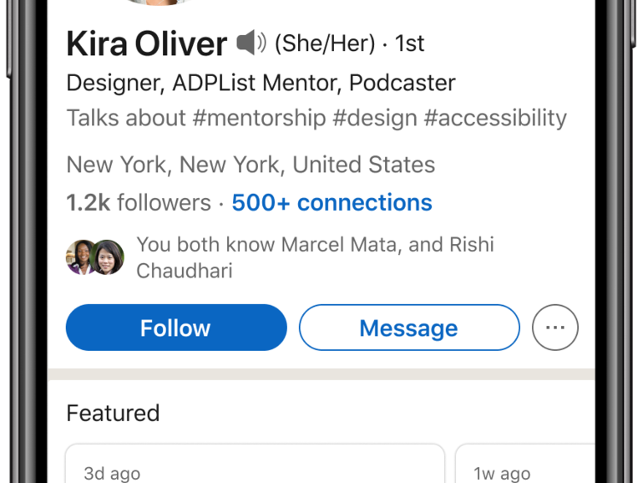Message Kira Oliver
This screenshot has width=643, height=483.
(408, 328)
